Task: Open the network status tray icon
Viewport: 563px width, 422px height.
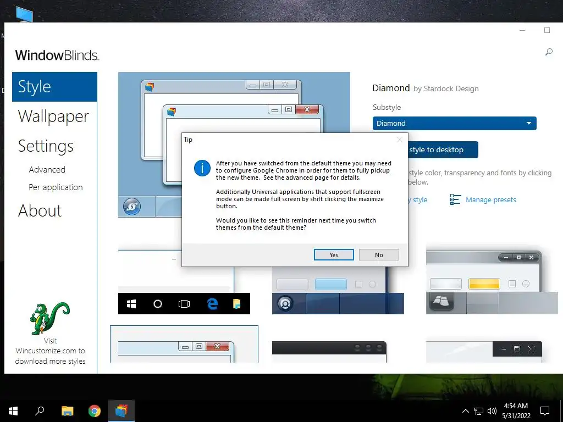Action: [x=479, y=411]
